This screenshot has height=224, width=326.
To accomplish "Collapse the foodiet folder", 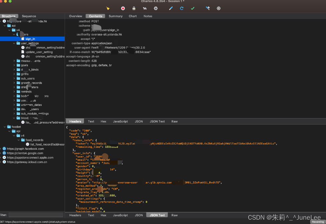I will pos(5,127).
